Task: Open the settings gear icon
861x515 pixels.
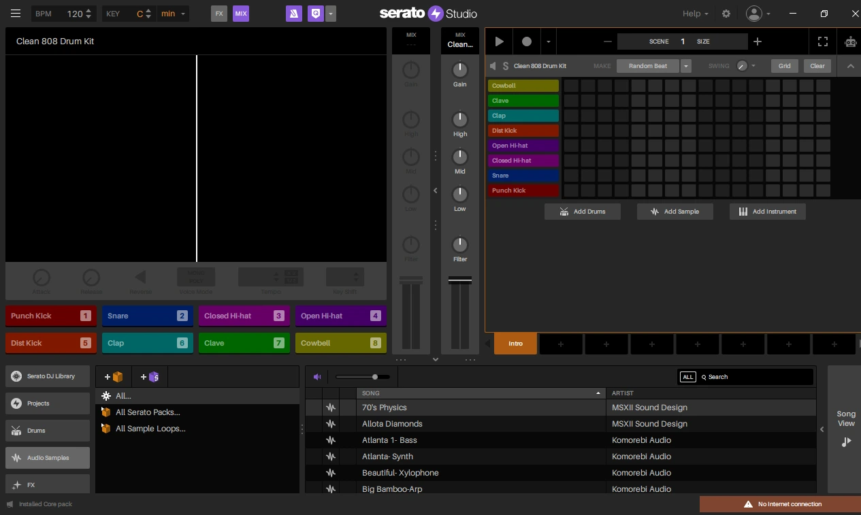Action: point(726,14)
